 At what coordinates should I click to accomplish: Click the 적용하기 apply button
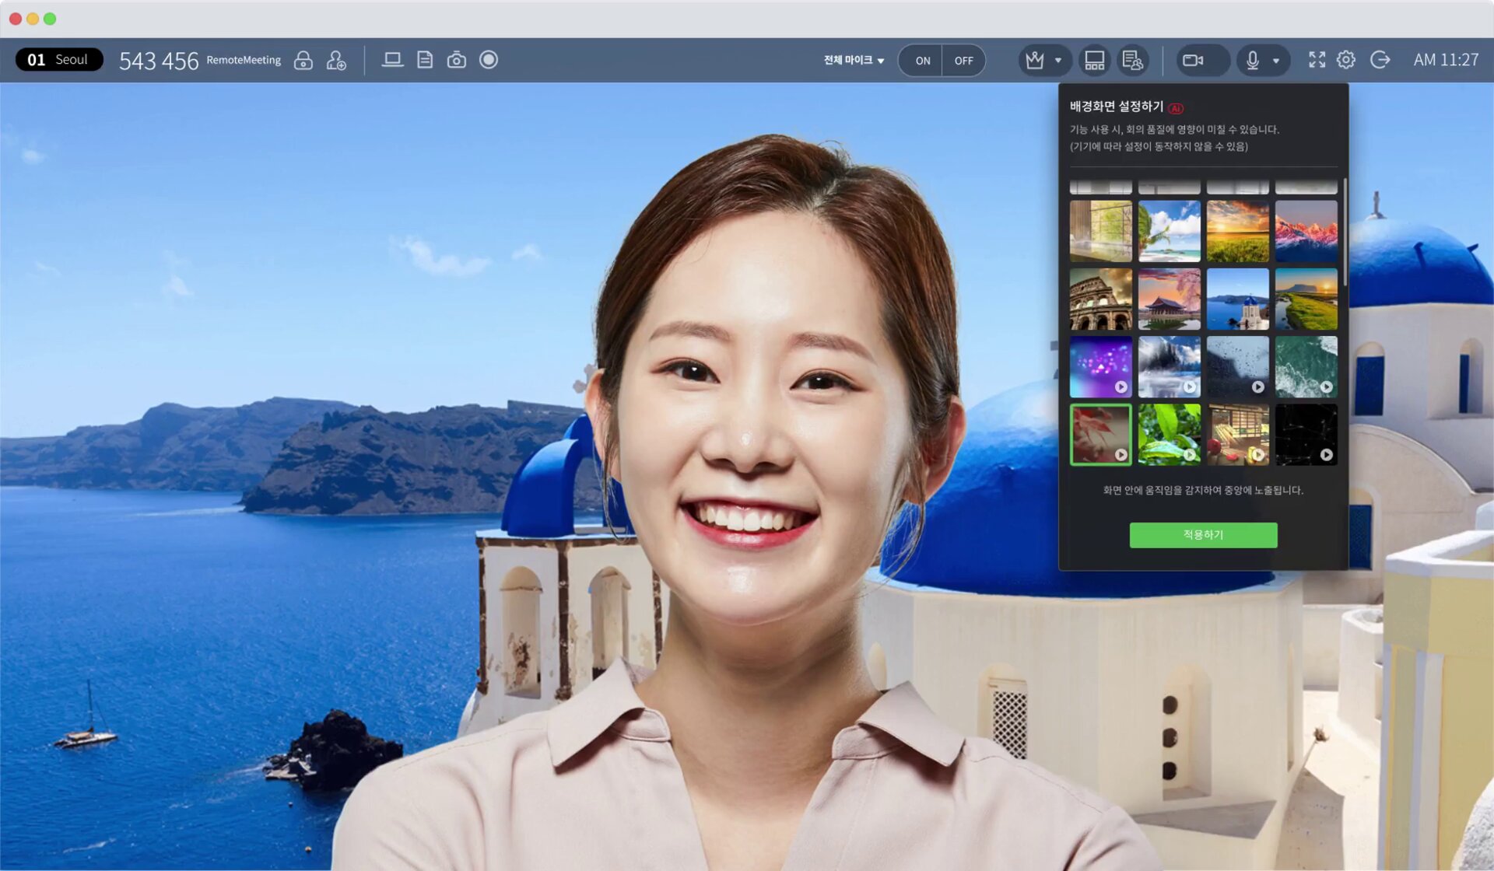(1203, 535)
